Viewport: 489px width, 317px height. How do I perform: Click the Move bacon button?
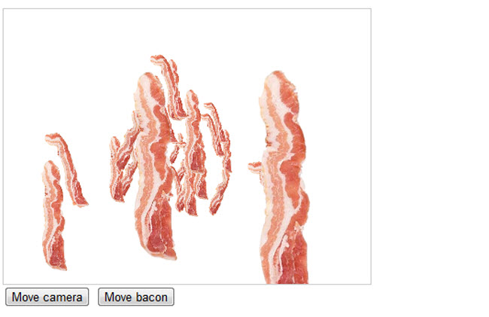(x=136, y=297)
